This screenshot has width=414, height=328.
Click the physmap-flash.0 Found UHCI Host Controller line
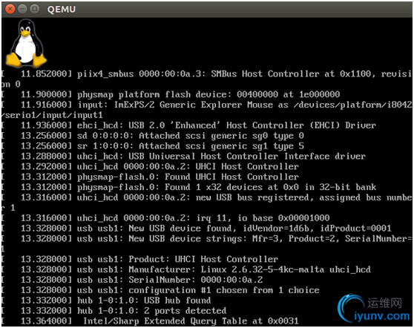point(150,177)
